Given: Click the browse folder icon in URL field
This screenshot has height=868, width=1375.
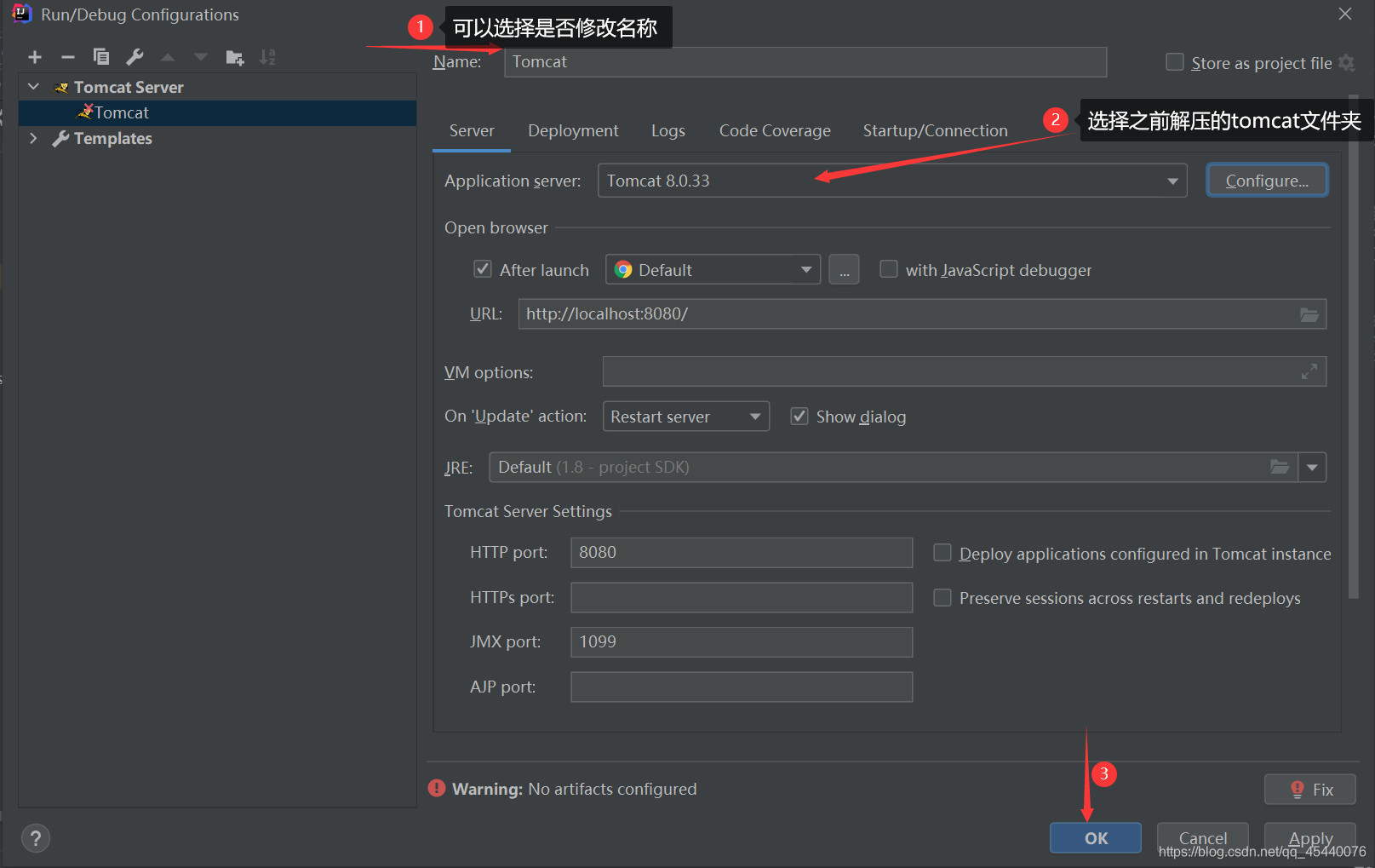Looking at the screenshot, I should pos(1309,314).
